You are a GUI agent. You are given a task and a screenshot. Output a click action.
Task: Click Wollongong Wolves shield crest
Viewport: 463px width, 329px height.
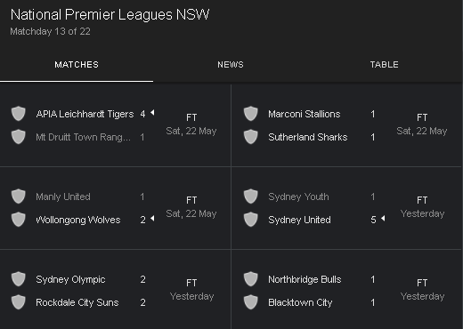tap(19, 220)
